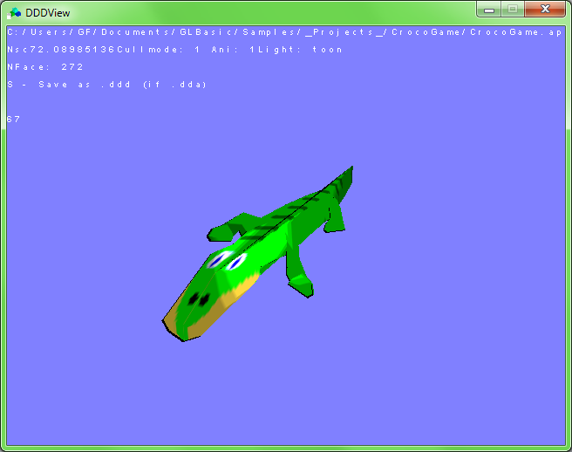Click the CrocoGame file path line

(284, 32)
